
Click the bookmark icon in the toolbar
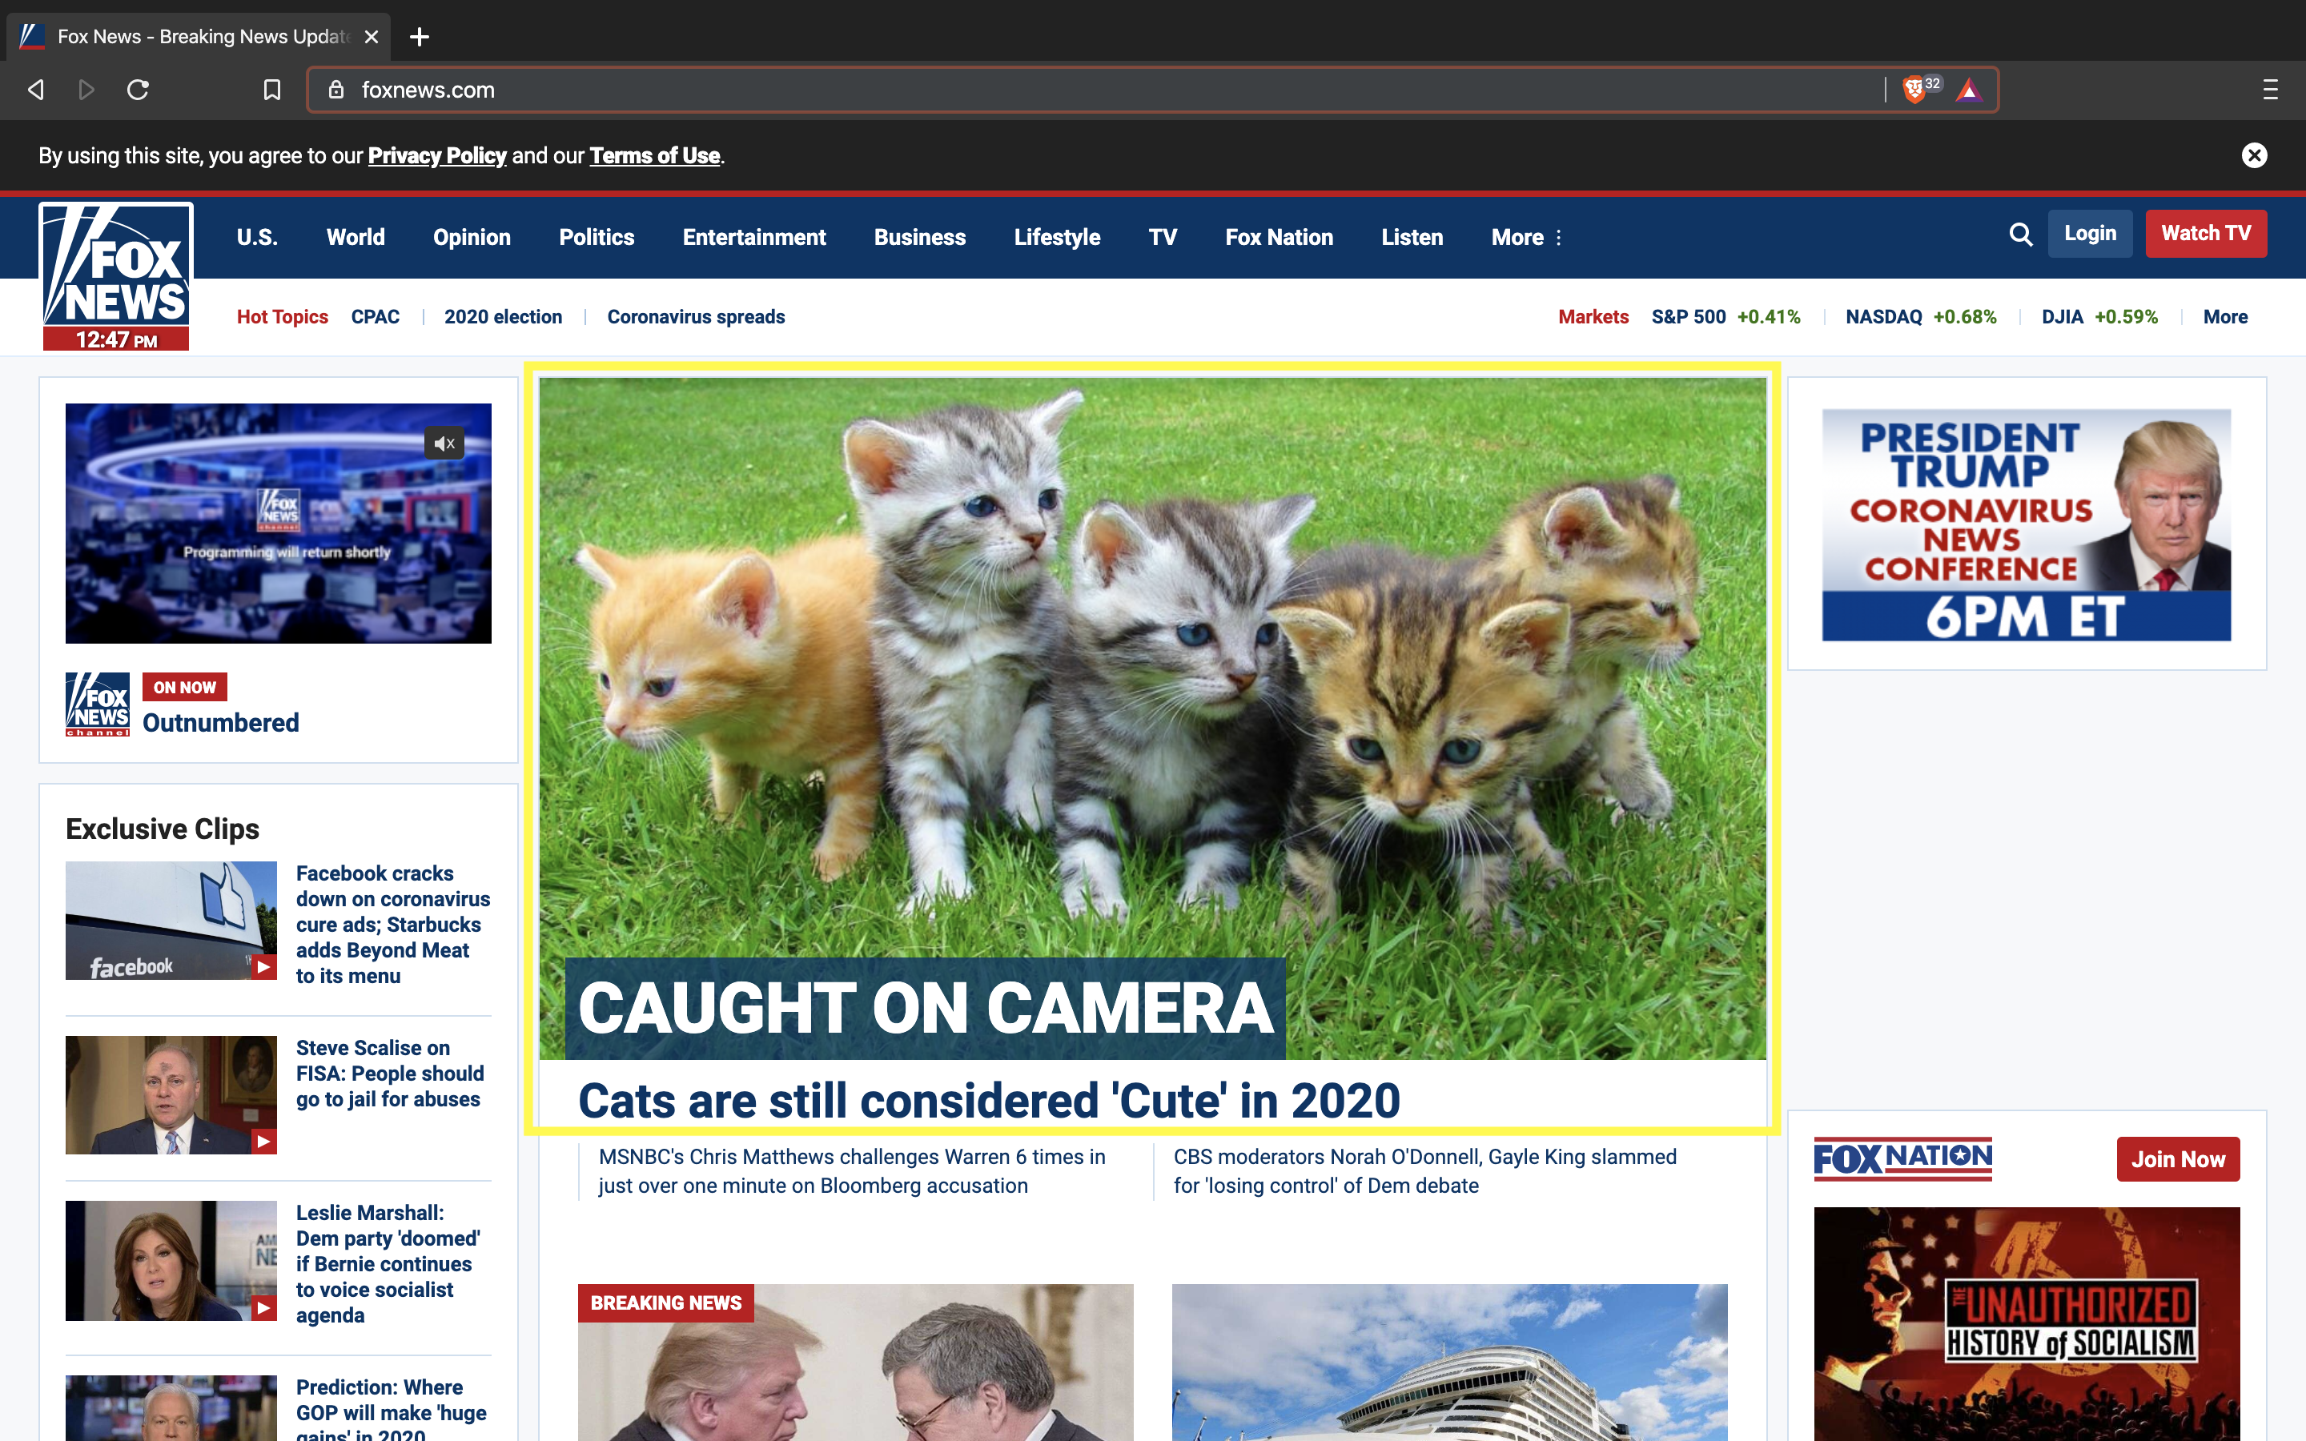tap(271, 90)
